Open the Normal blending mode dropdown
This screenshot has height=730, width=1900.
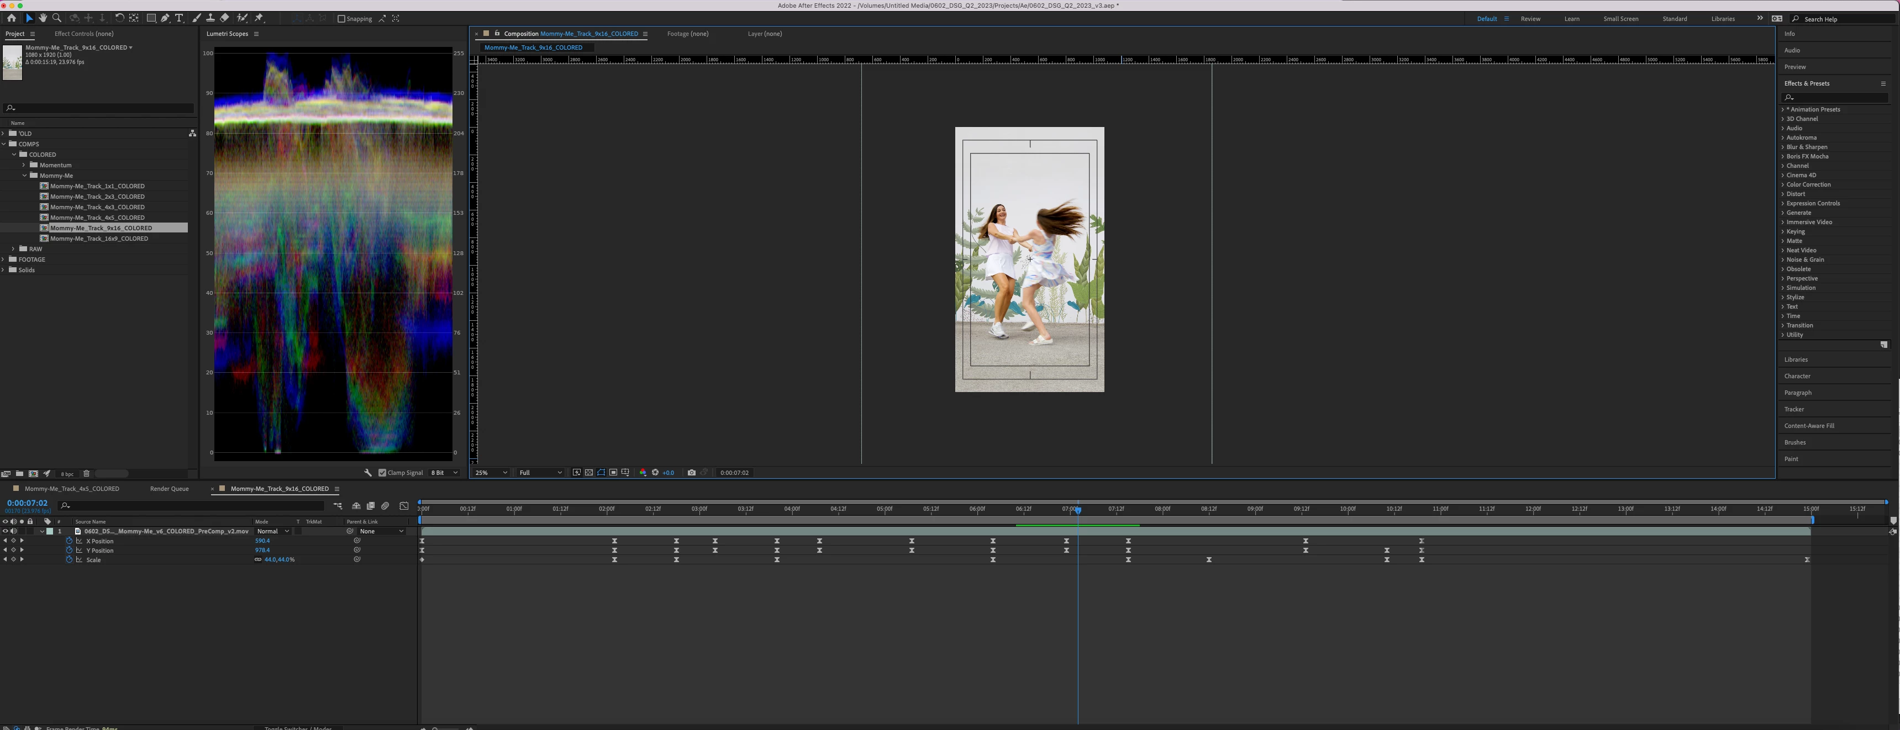(272, 532)
